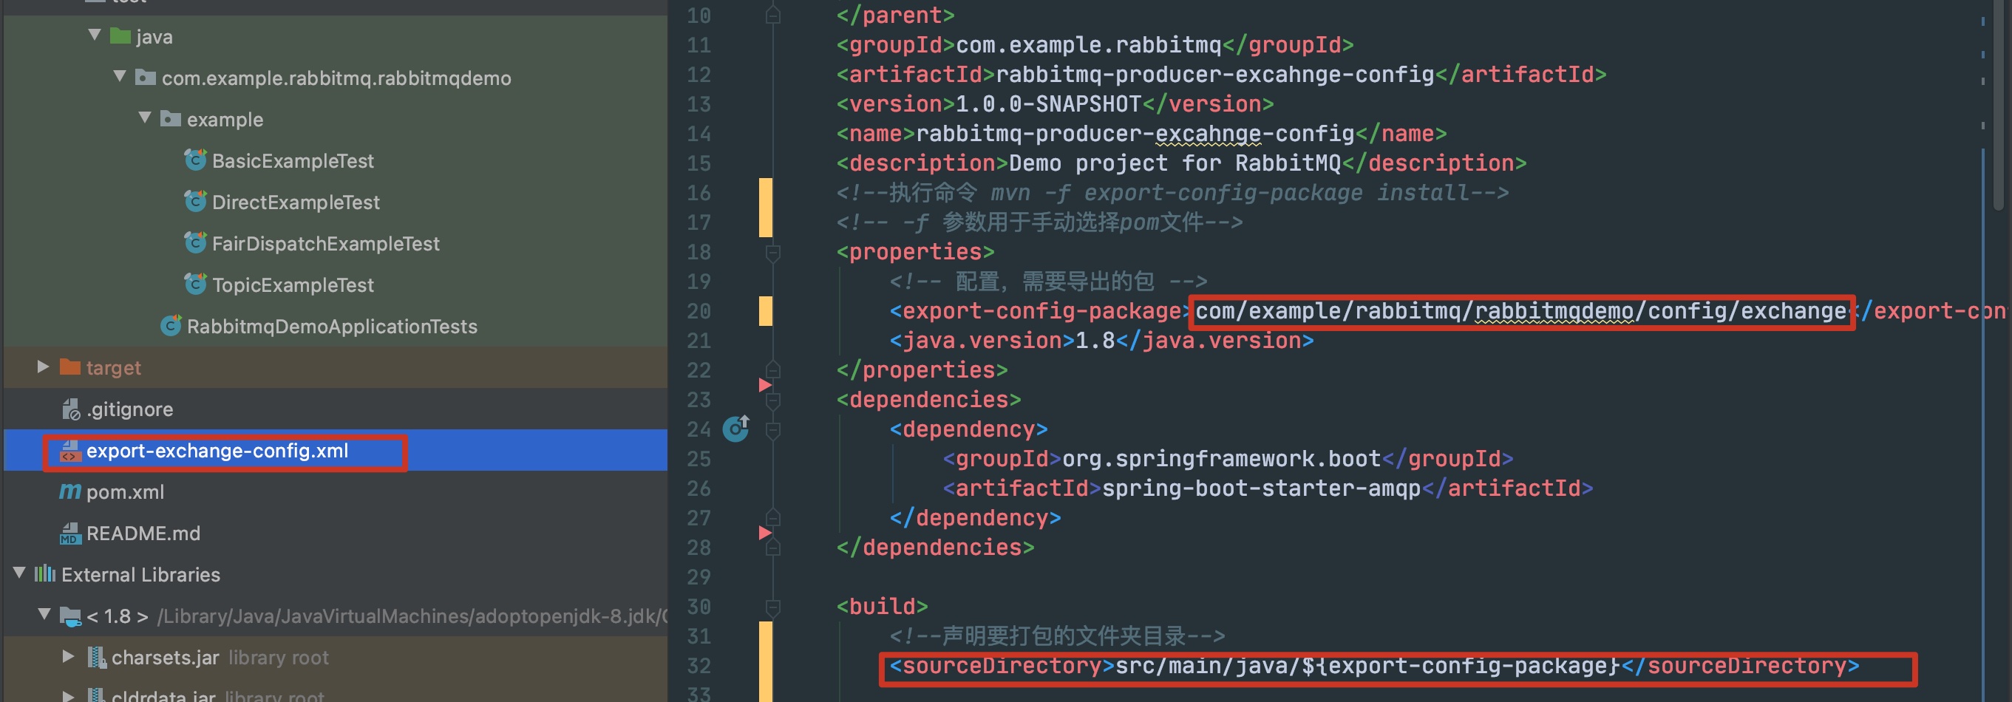Click the TopicExampleTest class icon
Image resolution: width=2012 pixels, height=702 pixels.
195,284
